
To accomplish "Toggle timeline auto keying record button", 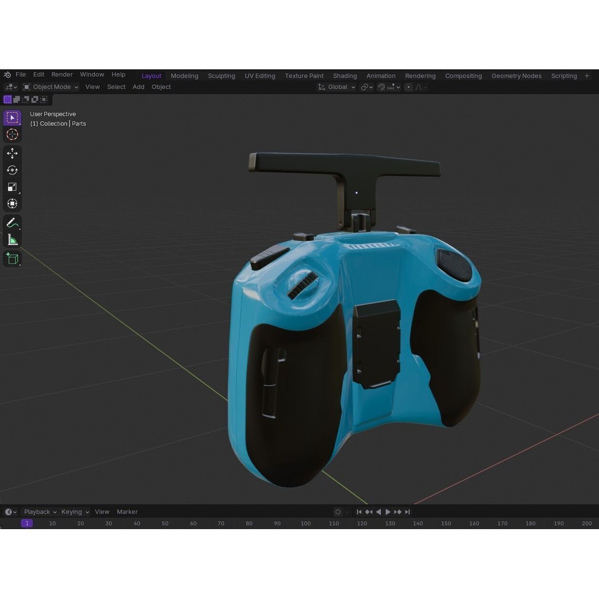I will (x=338, y=512).
